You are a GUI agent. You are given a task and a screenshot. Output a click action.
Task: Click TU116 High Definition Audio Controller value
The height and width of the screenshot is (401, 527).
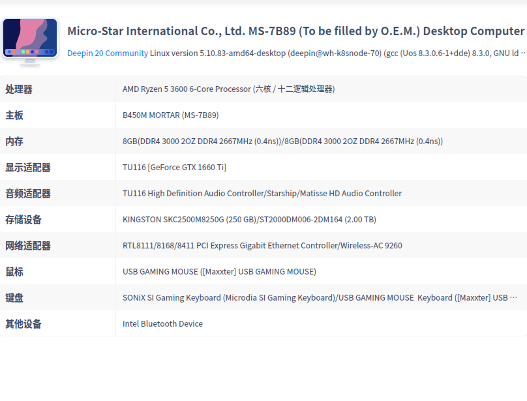(262, 193)
